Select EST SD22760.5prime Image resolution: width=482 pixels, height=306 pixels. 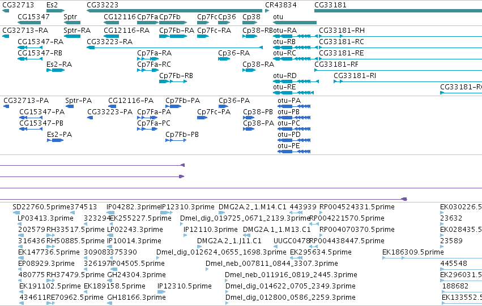coord(16,213)
